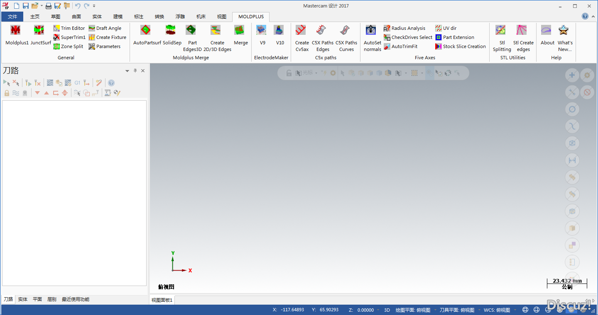Open the WCS view dropdown

515,310
